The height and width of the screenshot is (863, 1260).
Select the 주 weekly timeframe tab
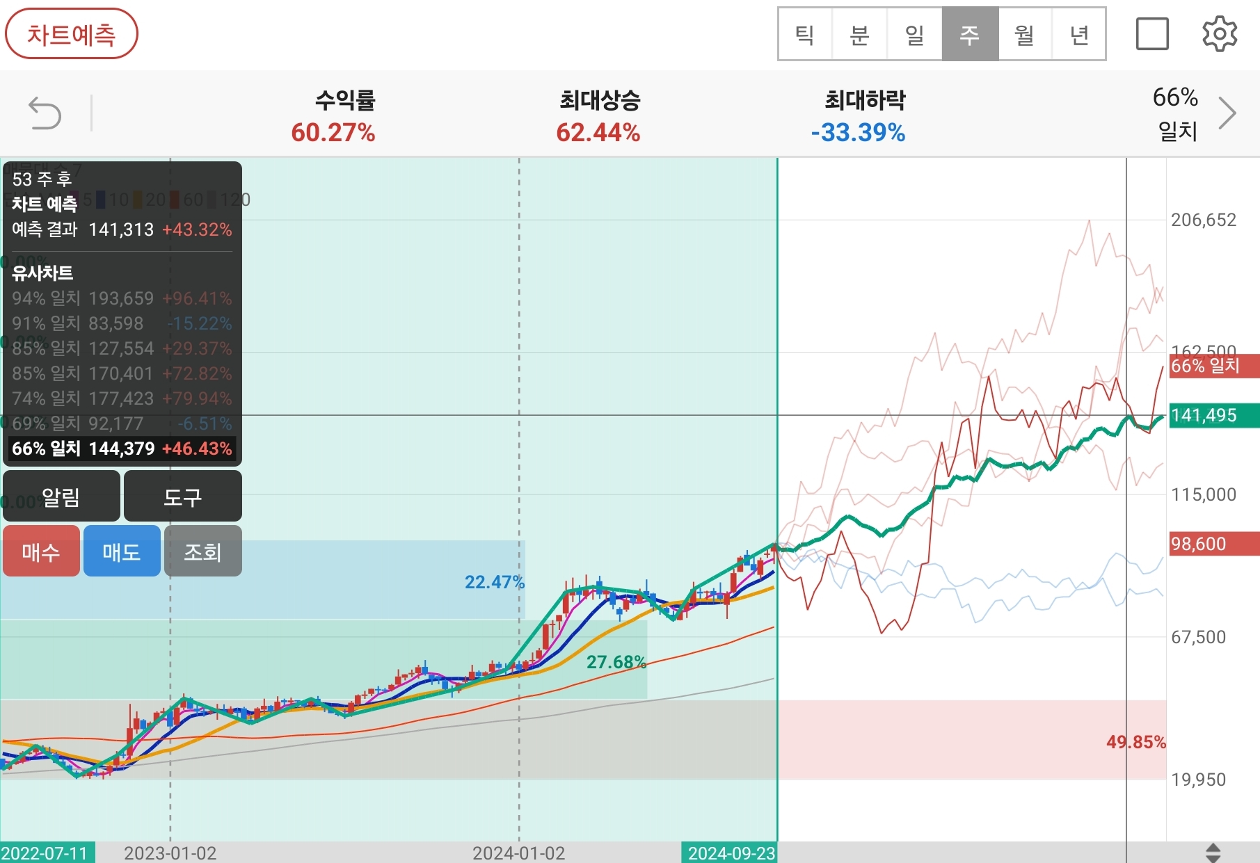(x=970, y=34)
